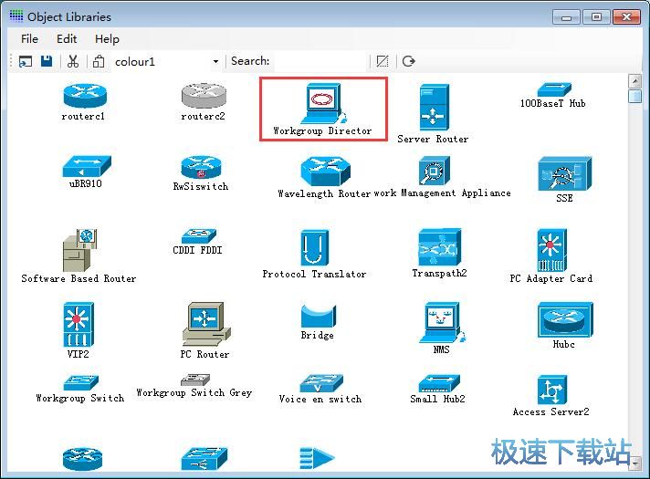This screenshot has width=650, height=479.
Task: Click the first toolbar window icon
Action: (25, 61)
